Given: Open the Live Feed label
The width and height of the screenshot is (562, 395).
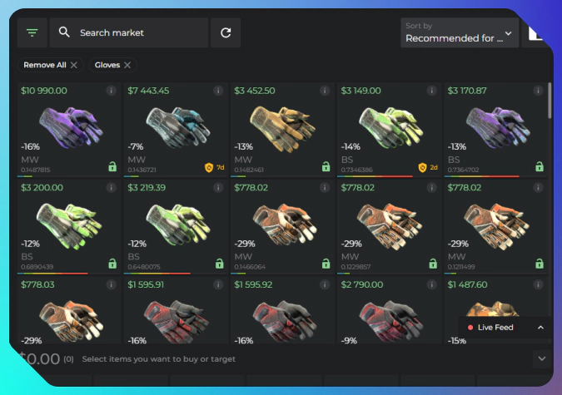Looking at the screenshot, I should point(495,328).
